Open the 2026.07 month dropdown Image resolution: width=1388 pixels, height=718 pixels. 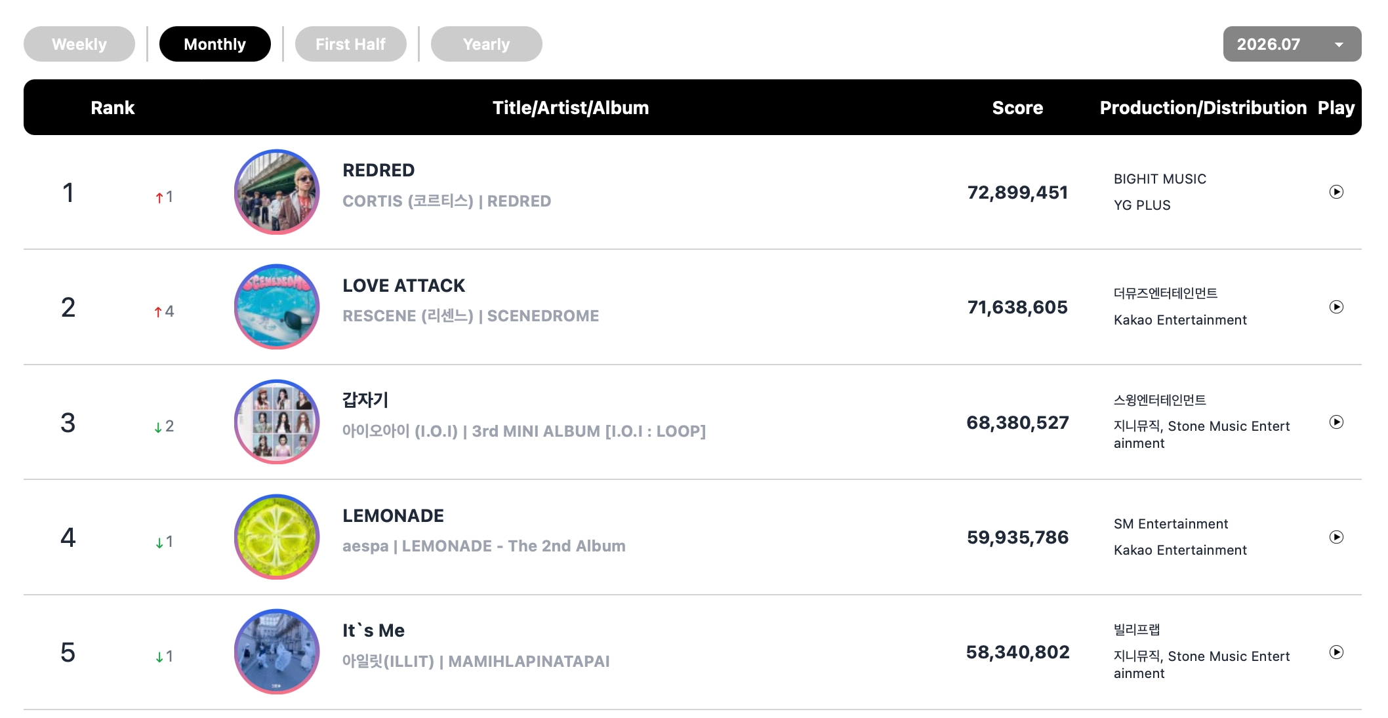[x=1292, y=44]
